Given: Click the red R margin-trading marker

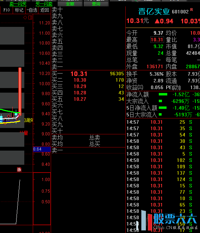Looking at the screenshot, I should coord(192,10).
